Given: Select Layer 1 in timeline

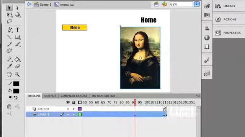Looking at the screenshot, I should 43,114.
